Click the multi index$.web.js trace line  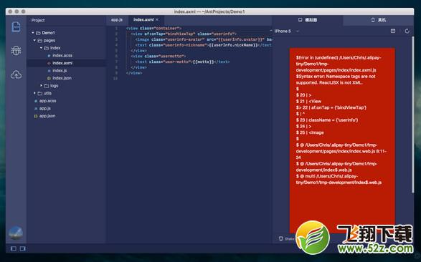[x=339, y=179]
